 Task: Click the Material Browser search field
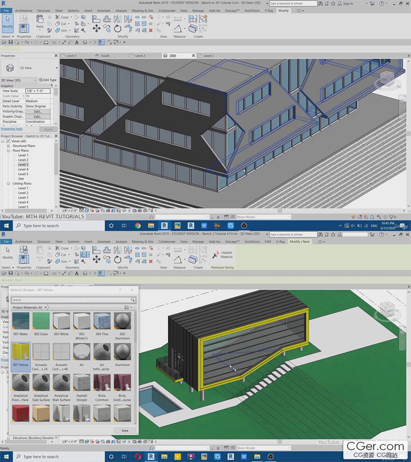tap(70, 300)
